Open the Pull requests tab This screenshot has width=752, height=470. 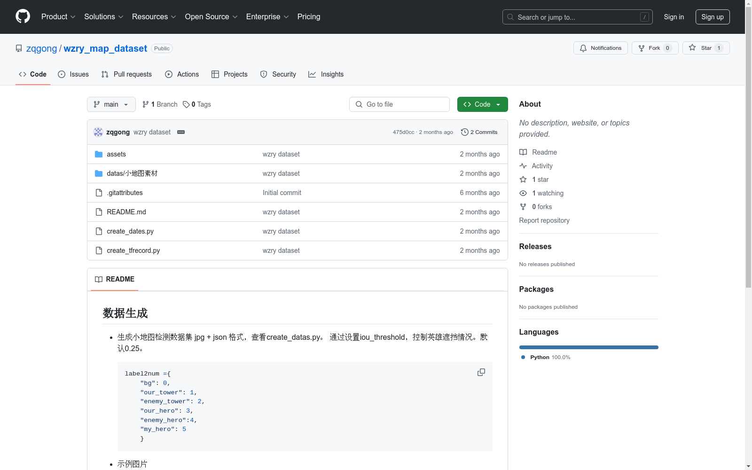coord(126,74)
